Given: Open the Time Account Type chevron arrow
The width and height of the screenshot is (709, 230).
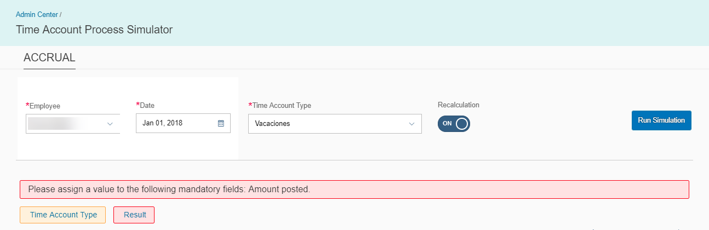Looking at the screenshot, I should [x=412, y=124].
